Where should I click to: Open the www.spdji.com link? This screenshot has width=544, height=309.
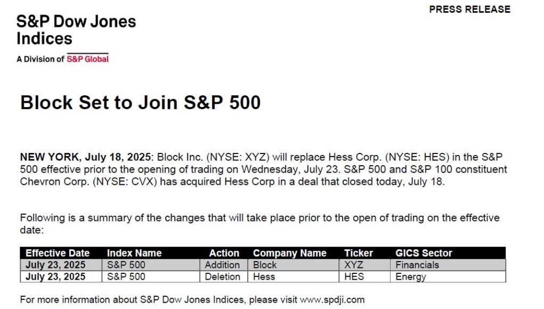(x=332, y=299)
